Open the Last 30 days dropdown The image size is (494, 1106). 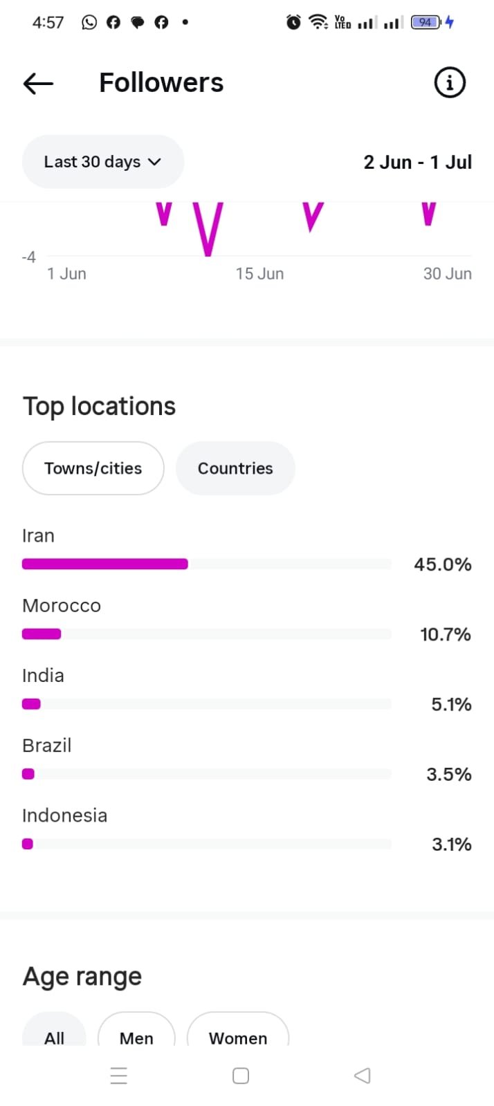(x=103, y=162)
